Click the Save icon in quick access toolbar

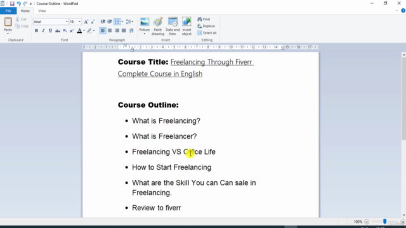tap(12, 4)
